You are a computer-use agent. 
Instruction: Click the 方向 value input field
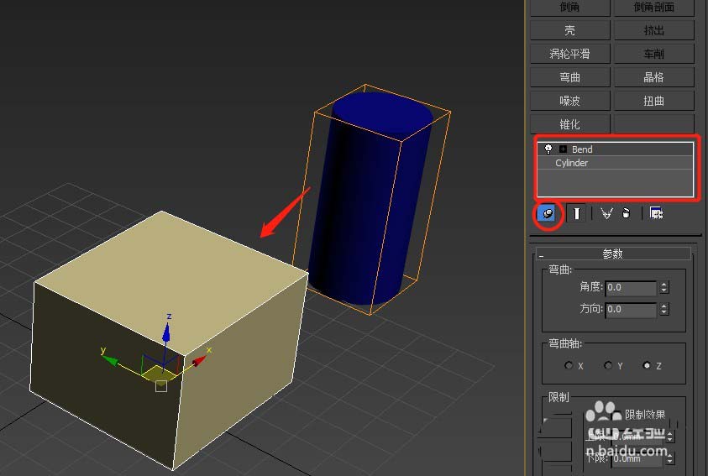[630, 309]
